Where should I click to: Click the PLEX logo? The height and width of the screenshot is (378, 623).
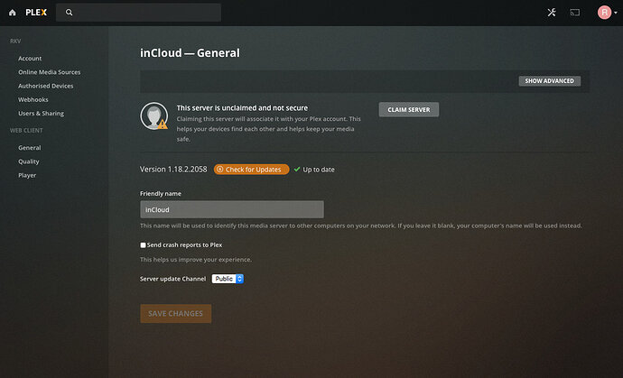[x=36, y=13]
